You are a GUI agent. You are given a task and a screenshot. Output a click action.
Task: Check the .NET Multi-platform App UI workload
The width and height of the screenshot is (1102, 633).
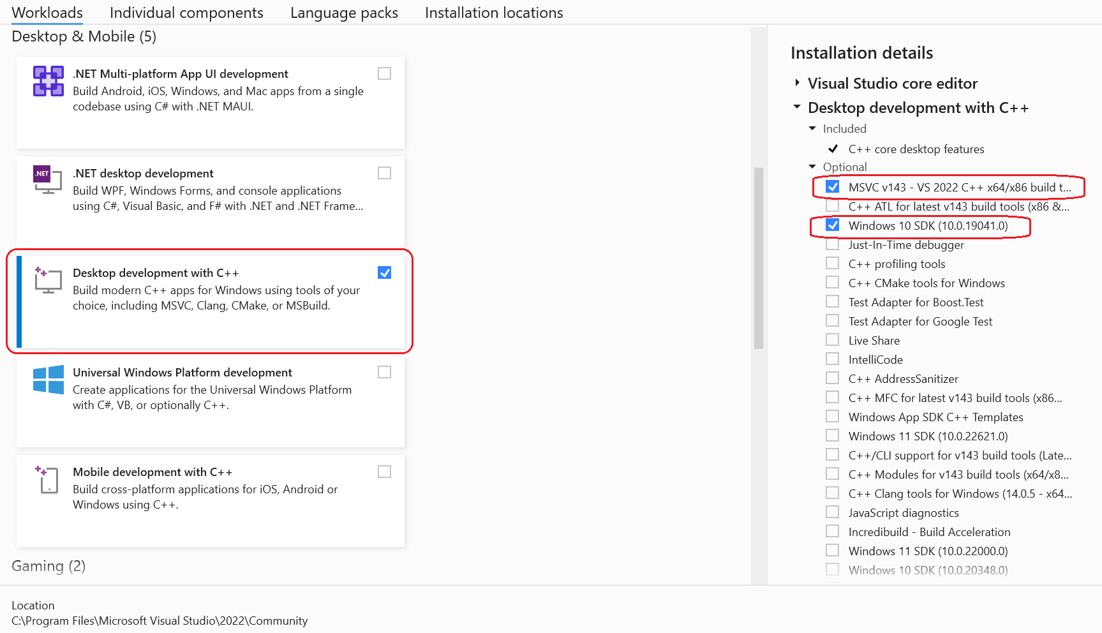[x=384, y=74]
